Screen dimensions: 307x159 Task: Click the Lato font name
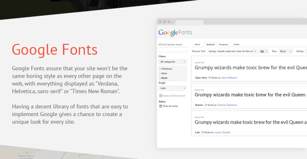[197, 133]
